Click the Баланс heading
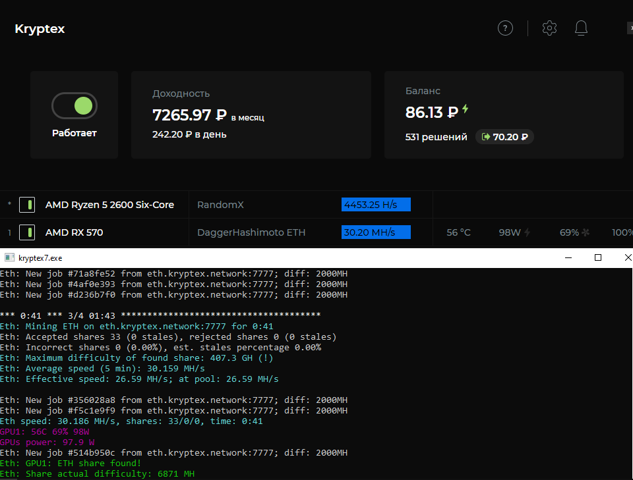This screenshot has width=633, height=480. tap(423, 91)
